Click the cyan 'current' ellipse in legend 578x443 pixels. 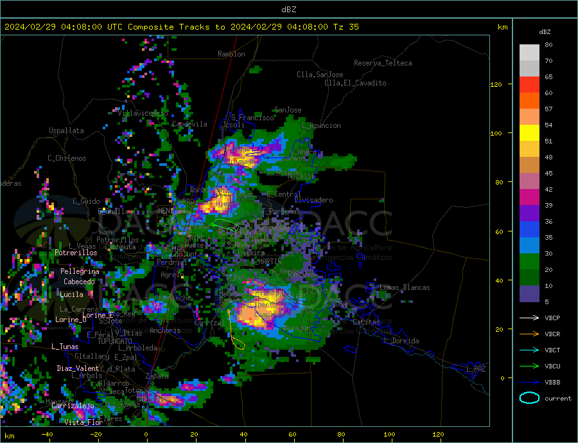coord(529,398)
